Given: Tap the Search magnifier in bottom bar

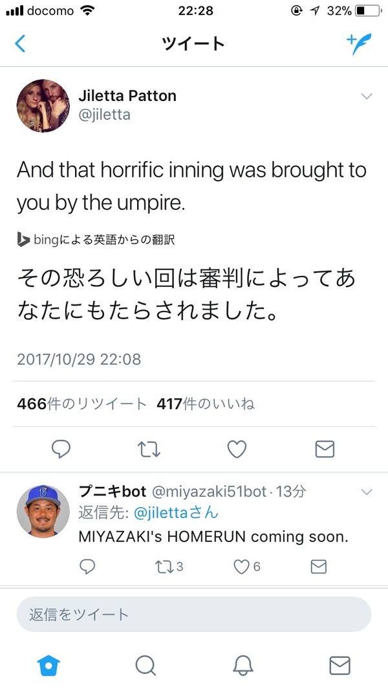Looking at the screenshot, I should pyautogui.click(x=145, y=665).
